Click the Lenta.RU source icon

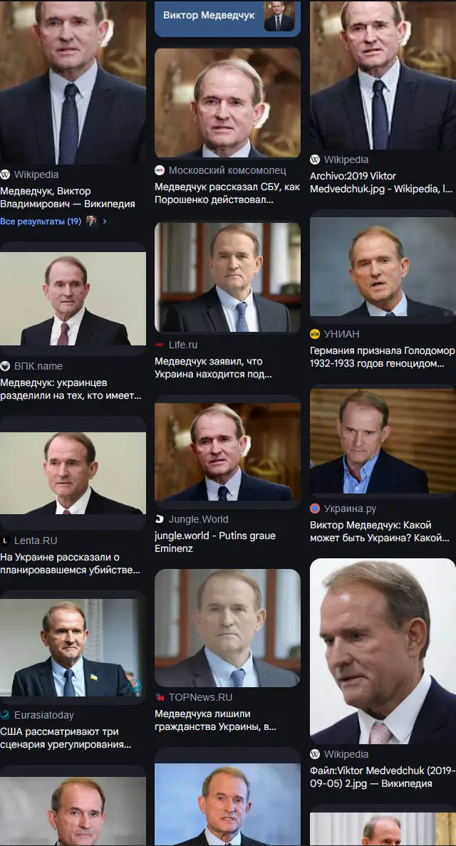click(5, 540)
